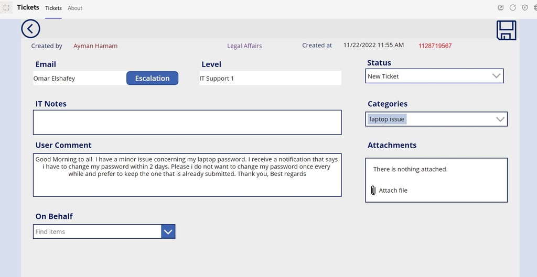Switch to the About tab
This screenshot has width=537, height=277.
74,8
